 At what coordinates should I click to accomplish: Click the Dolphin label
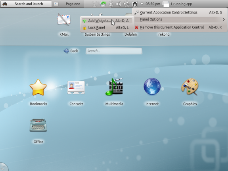[130, 35]
